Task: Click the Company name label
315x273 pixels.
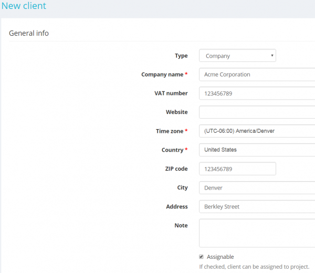Action: [x=162, y=75]
